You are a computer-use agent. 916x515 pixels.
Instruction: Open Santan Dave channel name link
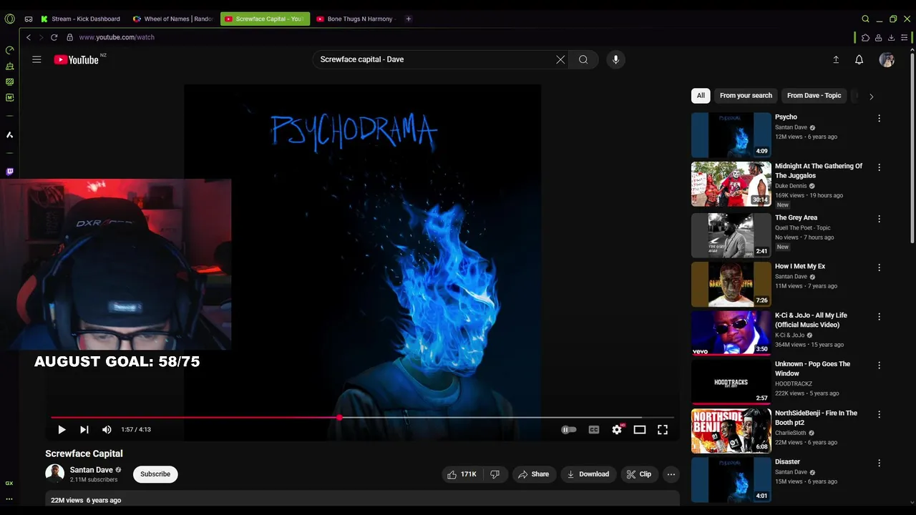91,470
